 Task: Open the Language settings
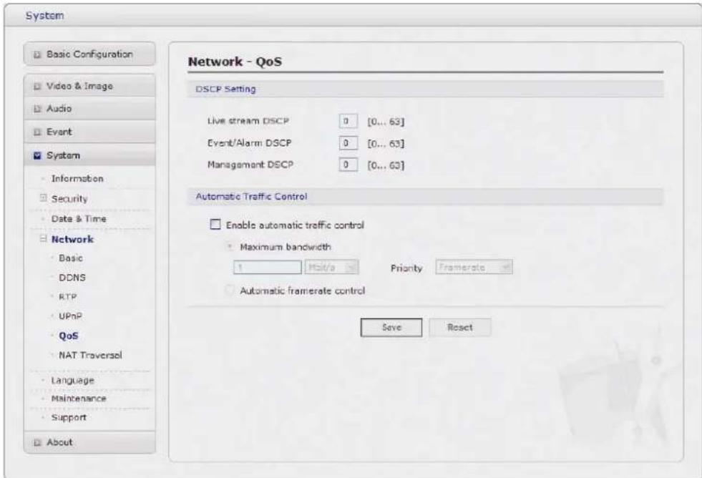(x=72, y=381)
